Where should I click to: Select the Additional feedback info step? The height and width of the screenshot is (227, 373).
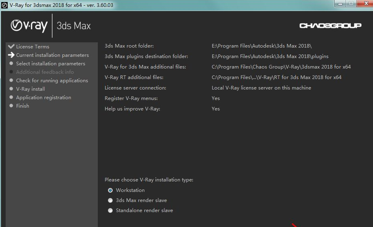click(x=45, y=72)
